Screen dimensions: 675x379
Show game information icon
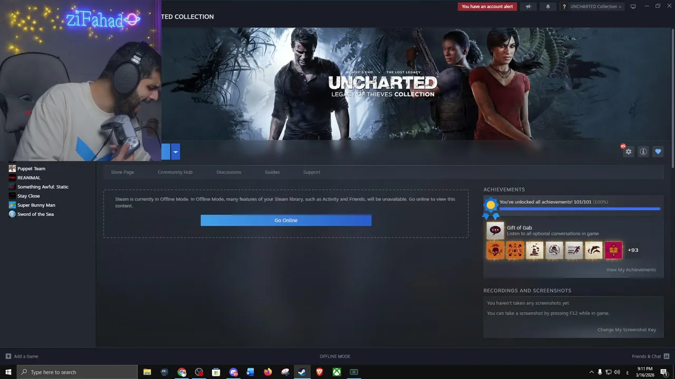point(643,152)
